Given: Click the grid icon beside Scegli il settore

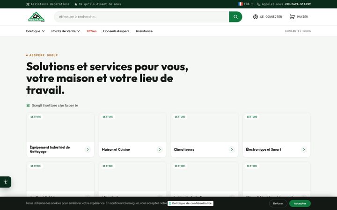Looking at the screenshot, I should (x=28, y=105).
